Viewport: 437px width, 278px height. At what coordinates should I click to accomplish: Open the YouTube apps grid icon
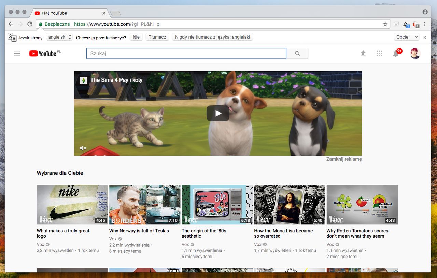click(379, 54)
